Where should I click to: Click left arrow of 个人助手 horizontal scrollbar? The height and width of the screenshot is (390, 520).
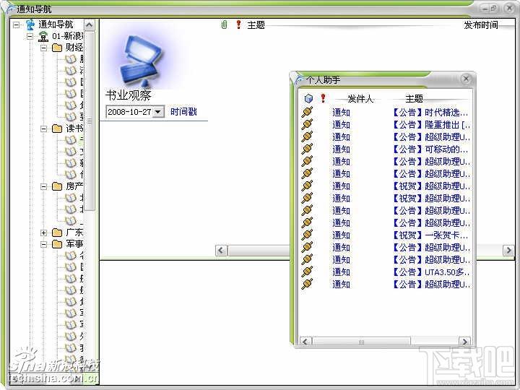tap(305, 341)
